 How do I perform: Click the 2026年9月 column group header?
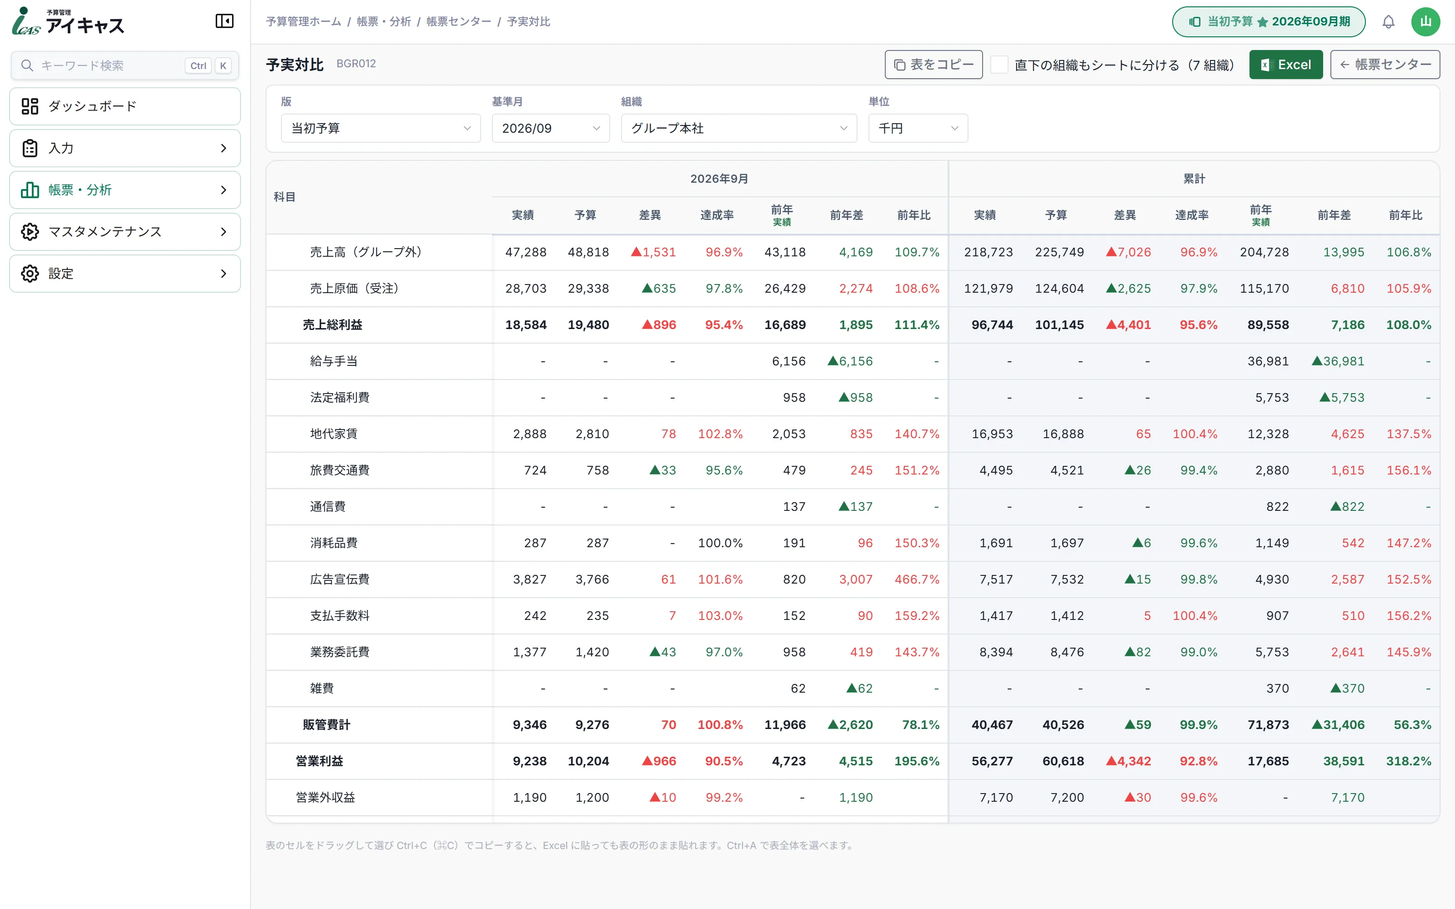tap(719, 179)
